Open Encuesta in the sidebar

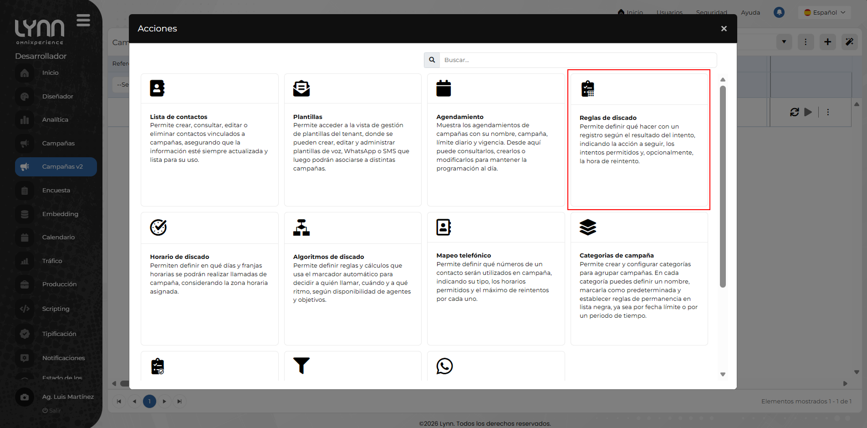click(56, 191)
